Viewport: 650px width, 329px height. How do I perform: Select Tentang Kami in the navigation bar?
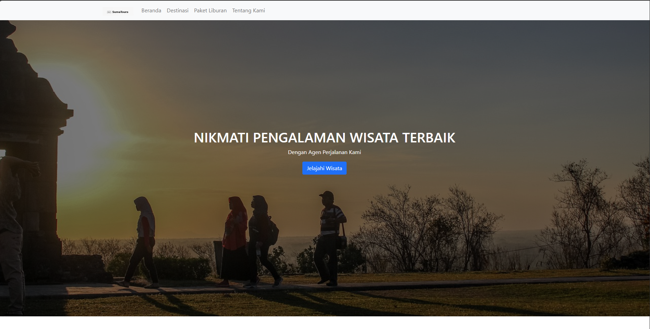click(248, 11)
